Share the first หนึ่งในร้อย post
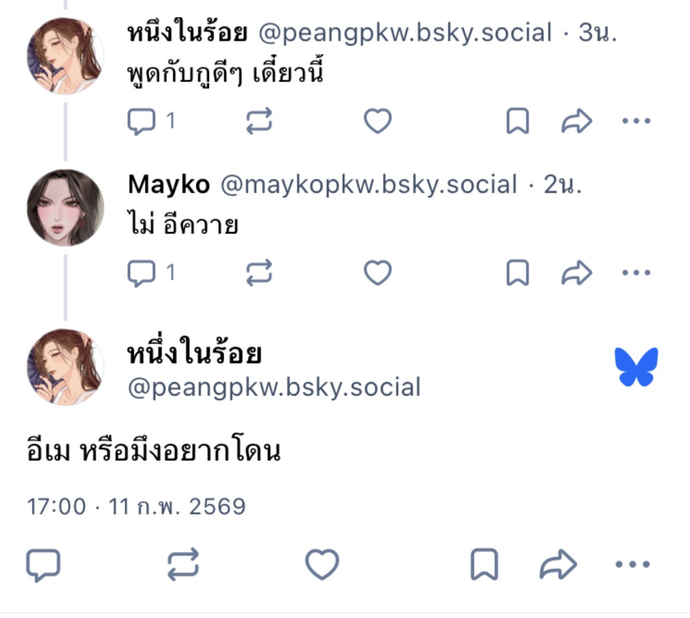690x618 pixels. click(x=576, y=121)
